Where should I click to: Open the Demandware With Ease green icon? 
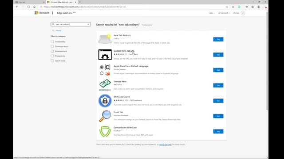tap(105, 131)
